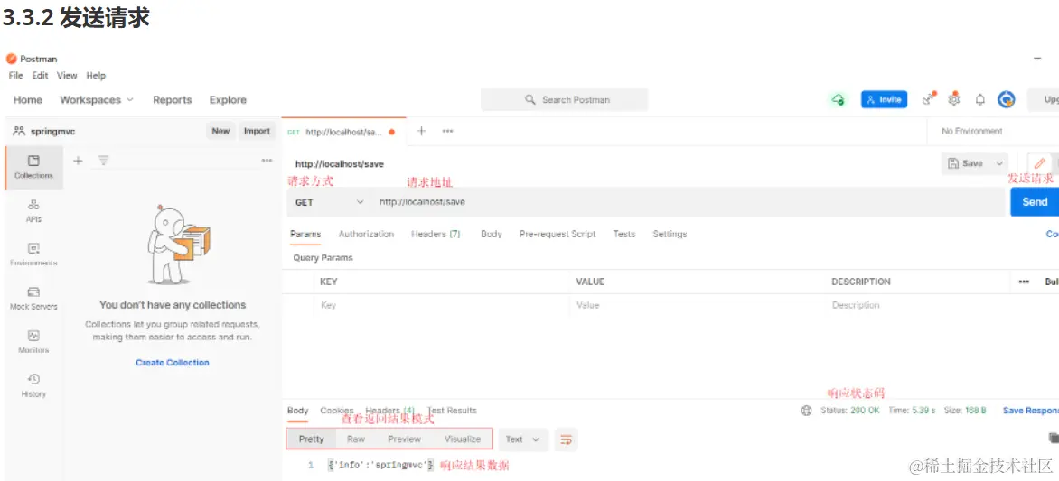
Task: Open the Collections panel three-dot options
Action: click(267, 161)
